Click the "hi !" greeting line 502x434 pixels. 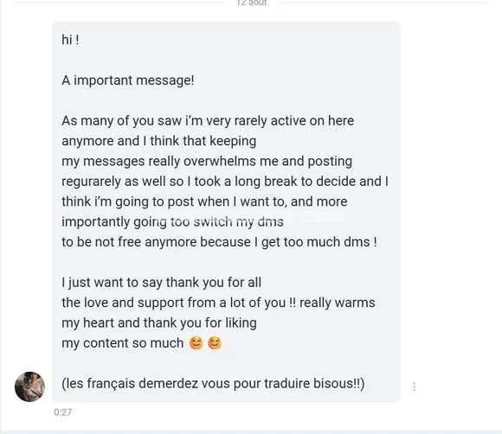pyautogui.click(x=70, y=40)
